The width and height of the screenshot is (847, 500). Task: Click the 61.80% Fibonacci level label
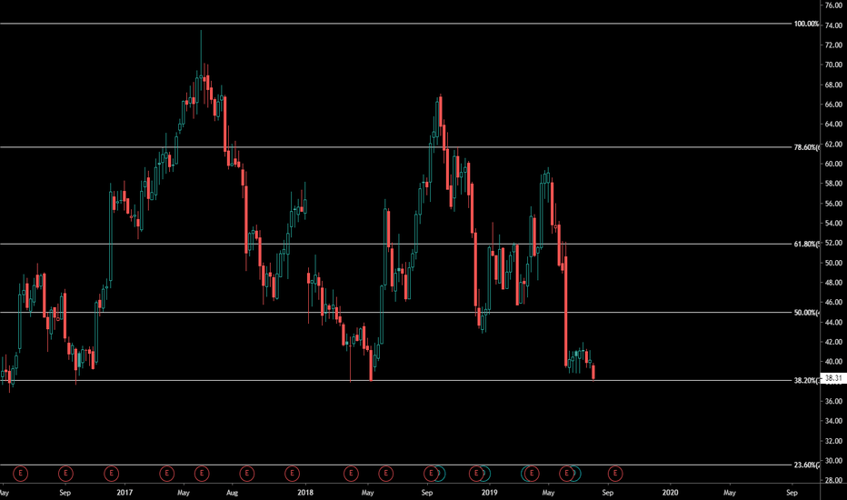807,244
